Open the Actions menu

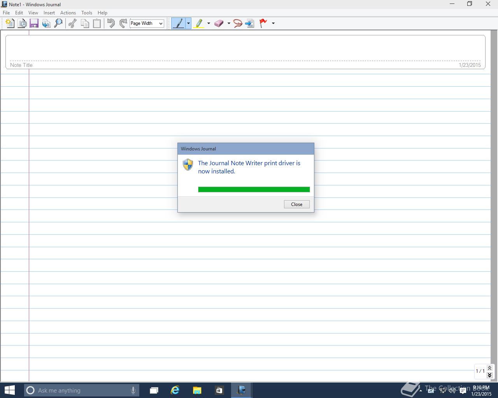tap(68, 13)
